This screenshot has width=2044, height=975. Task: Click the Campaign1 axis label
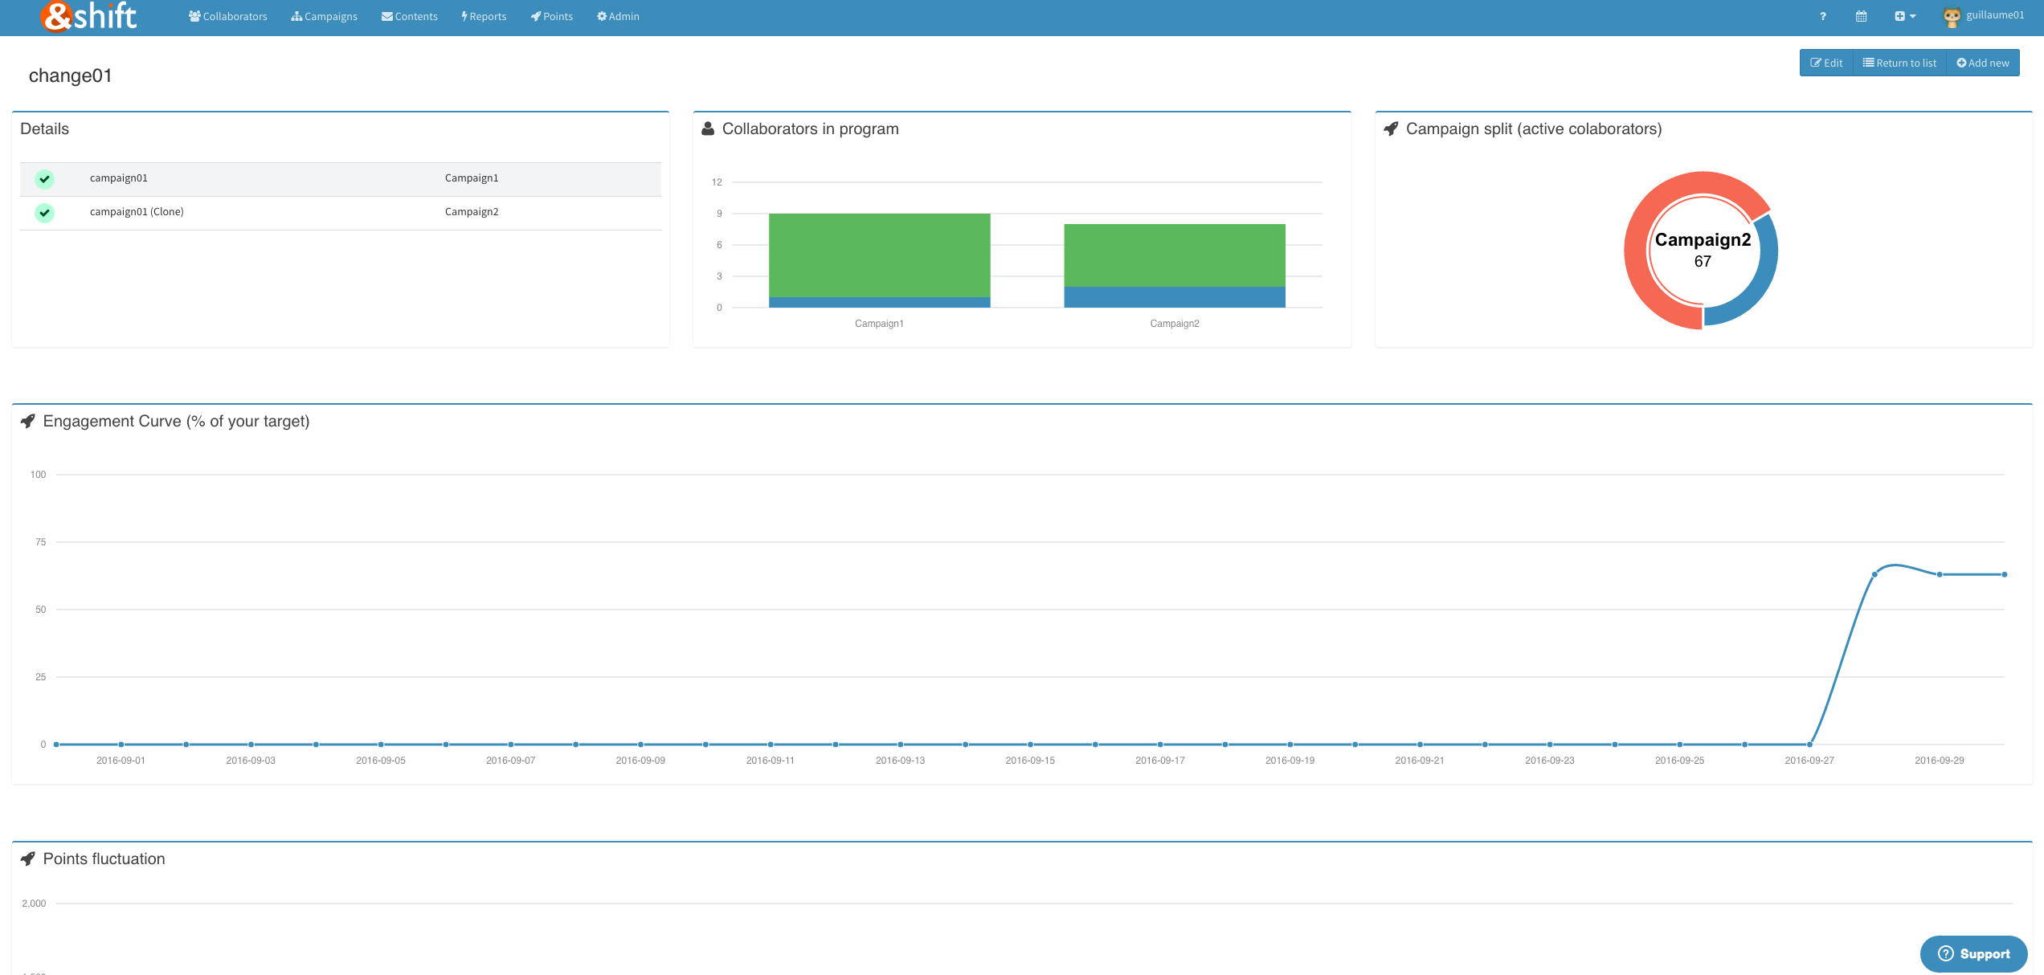click(879, 324)
